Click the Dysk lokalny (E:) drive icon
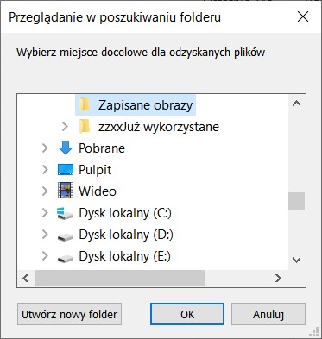The height and width of the screenshot is (339, 322). point(66,258)
